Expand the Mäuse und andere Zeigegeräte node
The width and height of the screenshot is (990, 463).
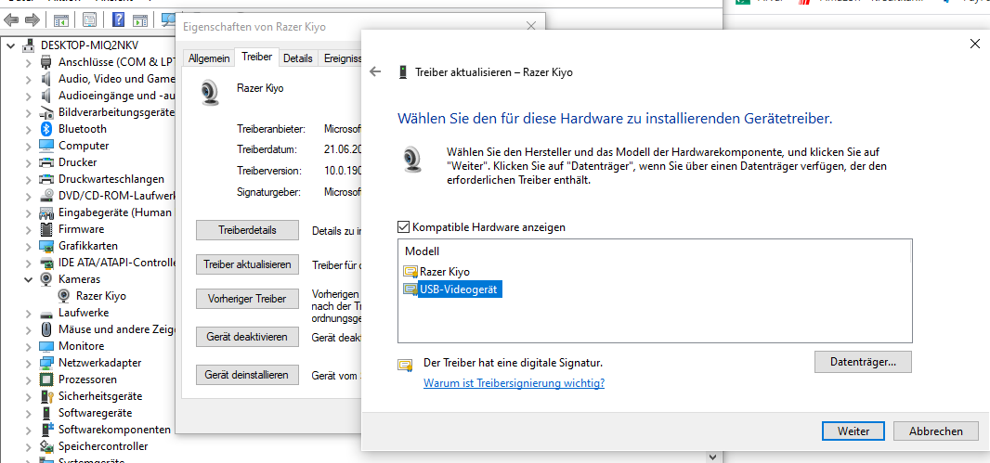[29, 329]
